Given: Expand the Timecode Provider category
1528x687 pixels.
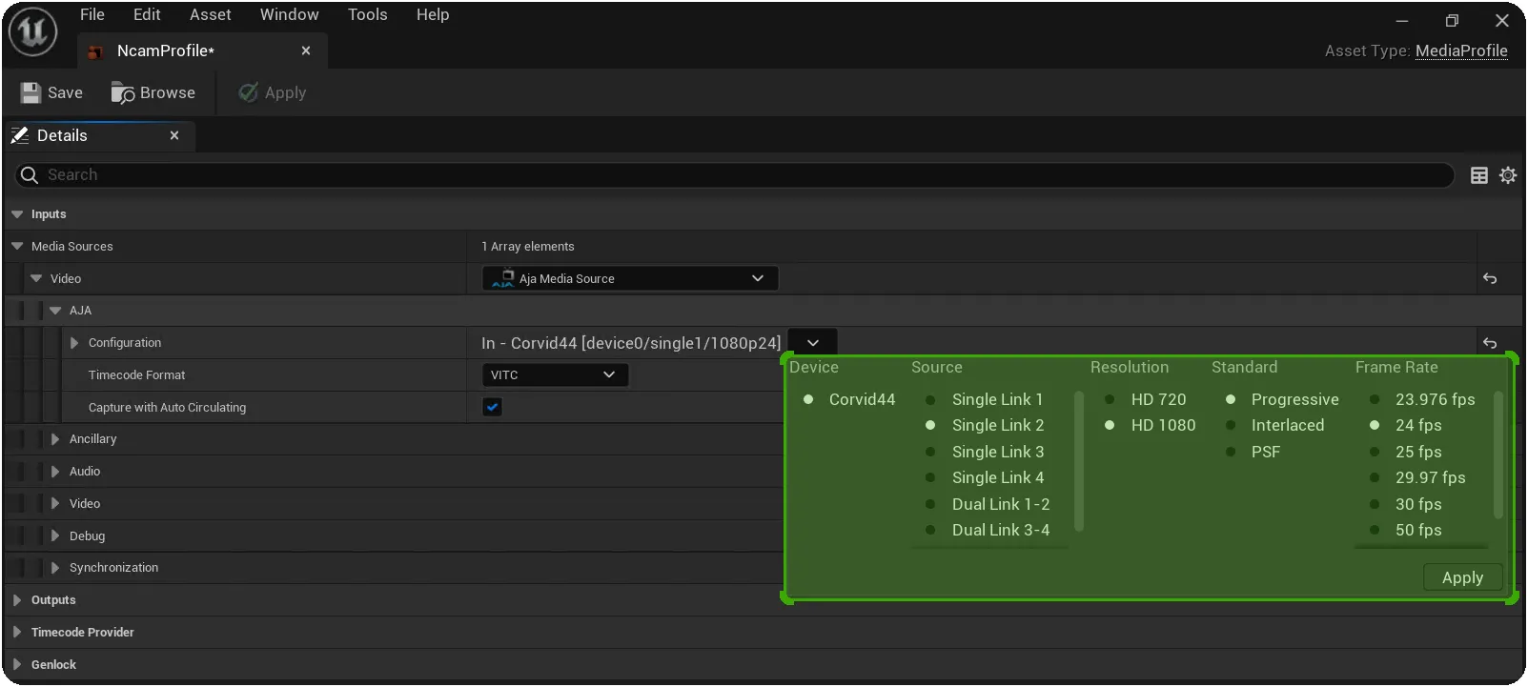Looking at the screenshot, I should [x=17, y=633].
